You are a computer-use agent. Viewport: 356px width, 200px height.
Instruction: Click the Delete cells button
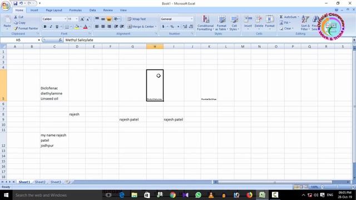[259, 22]
